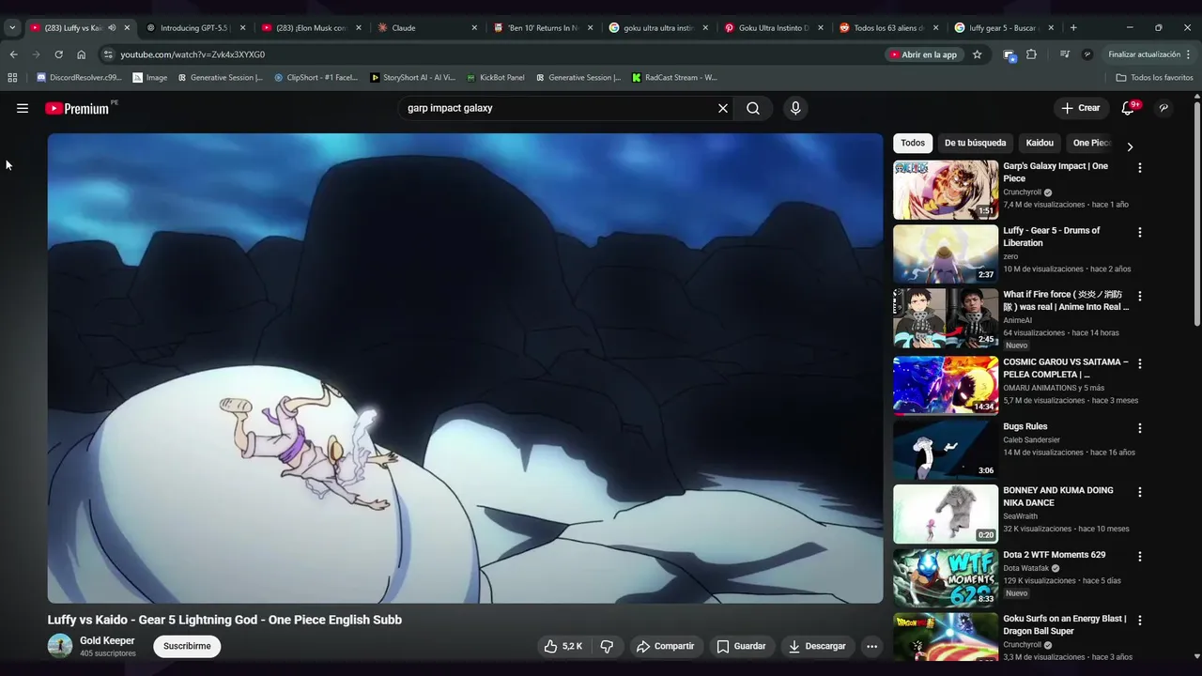Open the bookmarks apps grid icon
Image resolution: width=1202 pixels, height=676 pixels.
(x=12, y=77)
